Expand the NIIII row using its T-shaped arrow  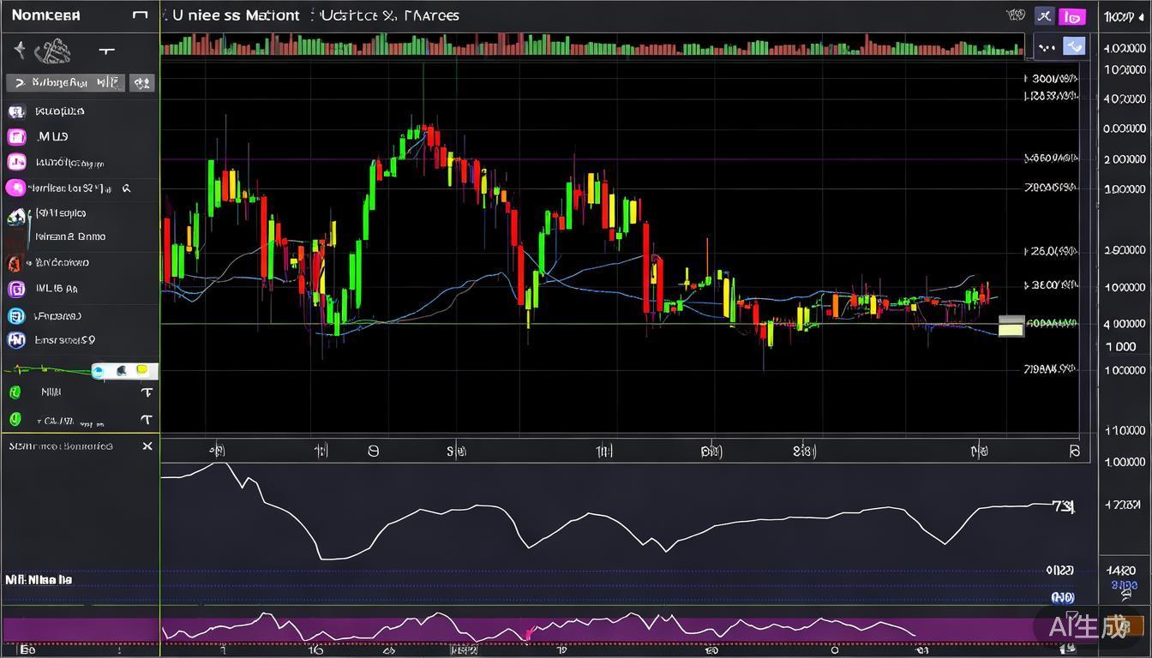[147, 392]
